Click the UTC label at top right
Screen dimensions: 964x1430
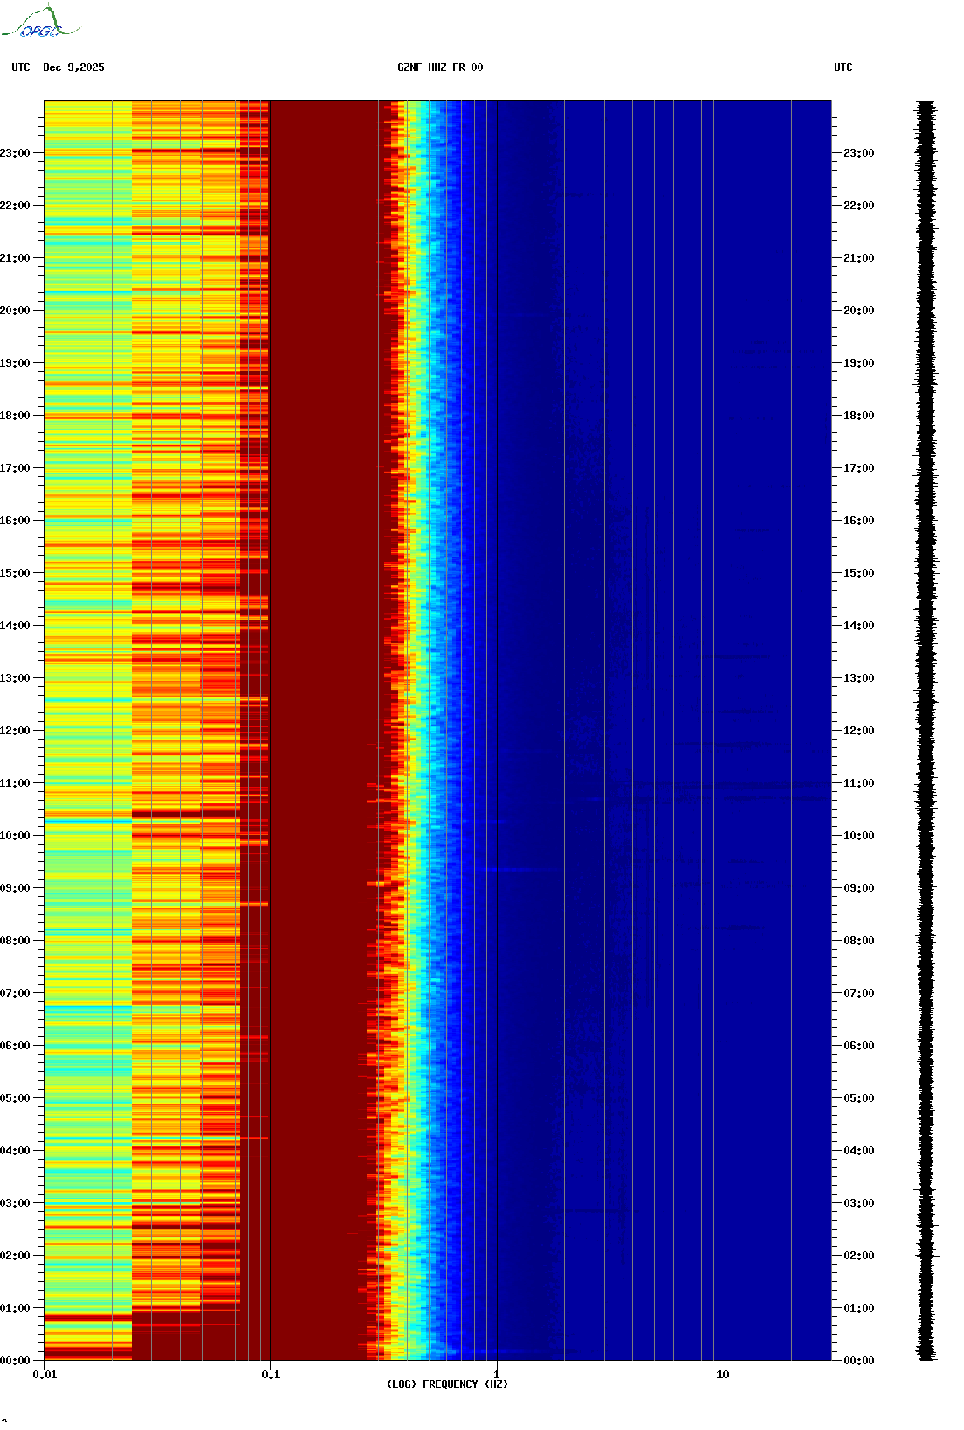click(842, 67)
